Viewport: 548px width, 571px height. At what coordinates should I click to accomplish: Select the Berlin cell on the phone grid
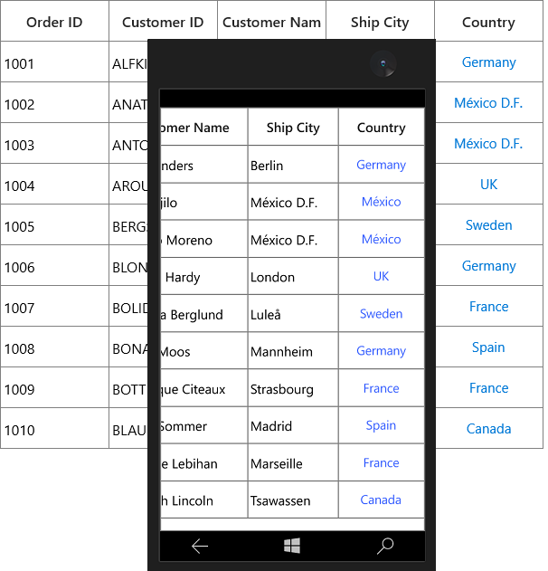click(293, 164)
